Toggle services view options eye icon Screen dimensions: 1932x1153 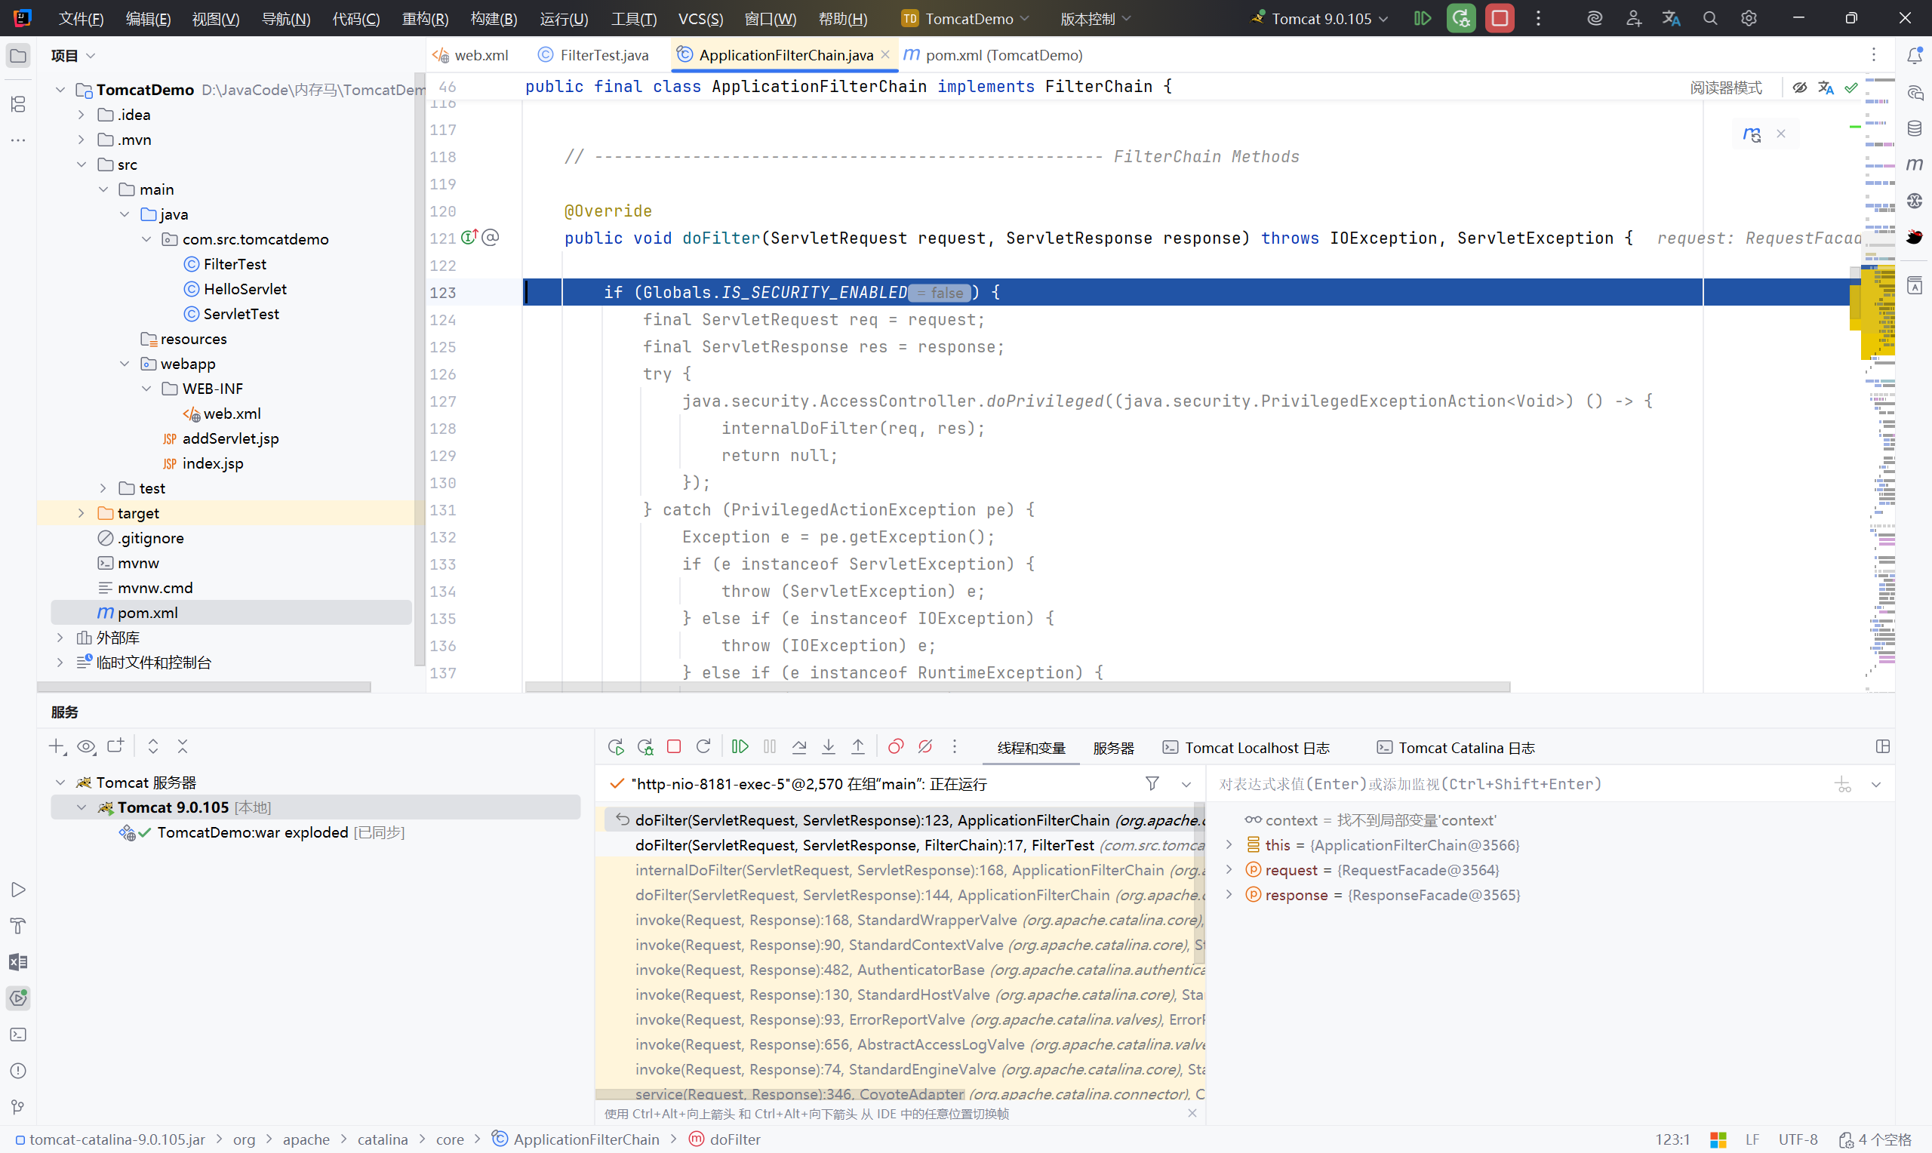pos(86,746)
